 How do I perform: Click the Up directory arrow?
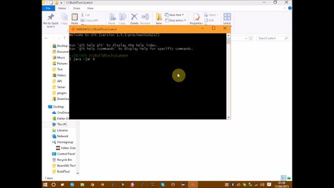pyautogui.click(x=65, y=38)
